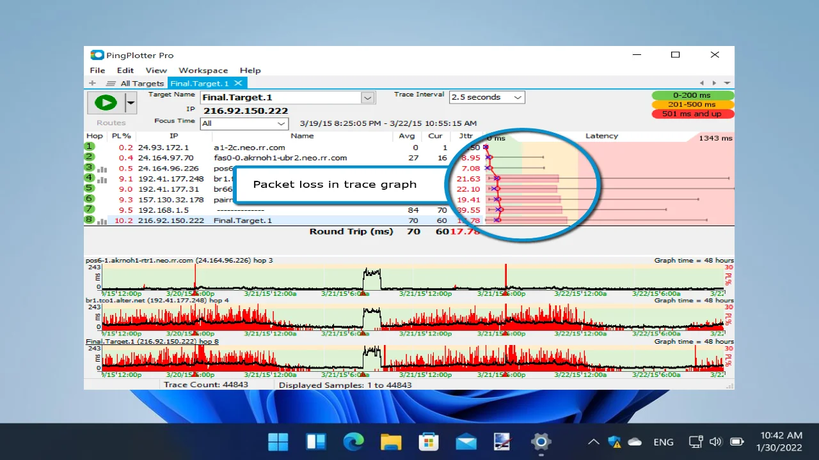
Task: Open the dropdown arrow beside the play button
Action: coord(131,102)
